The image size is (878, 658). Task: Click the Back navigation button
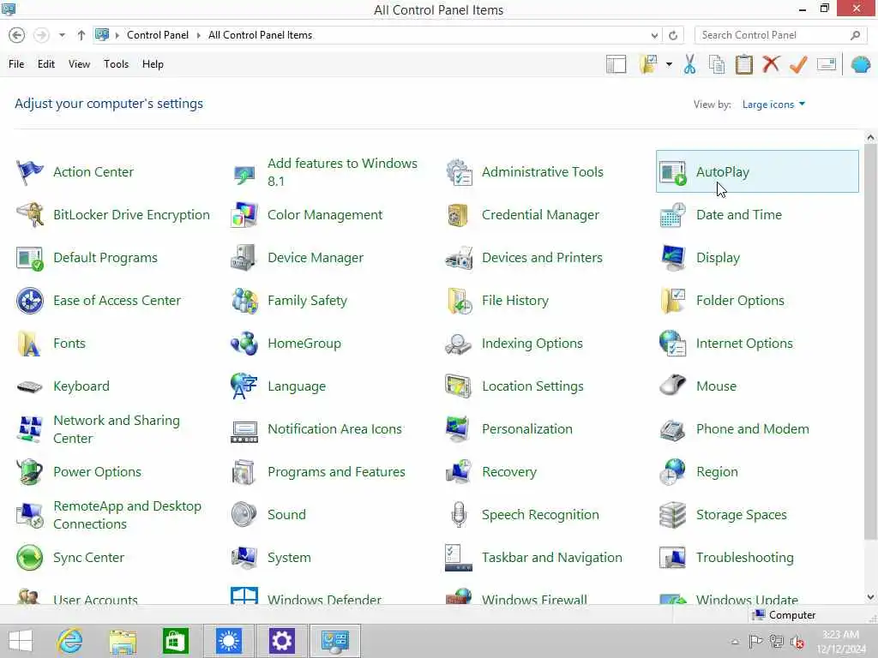pos(17,35)
